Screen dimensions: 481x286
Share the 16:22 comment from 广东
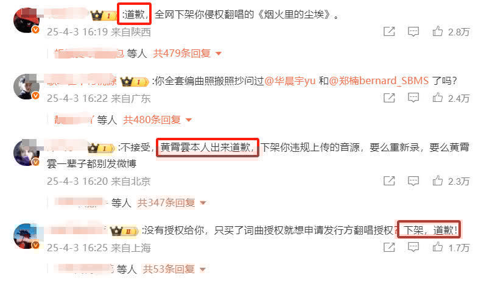point(389,98)
